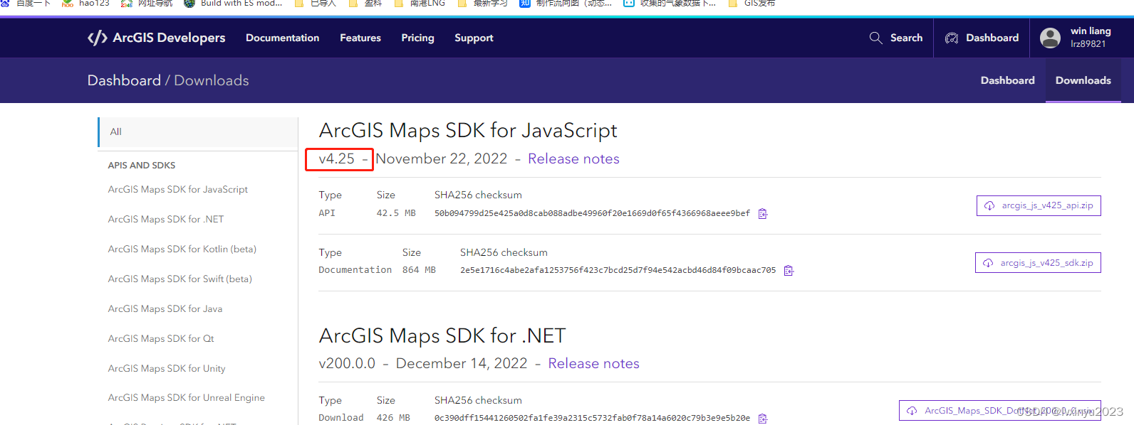The image size is (1134, 425).
Task: Click the ArcGIS Developers logo icon
Action: click(x=98, y=38)
